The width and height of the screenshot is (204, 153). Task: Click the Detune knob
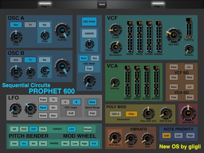pos(89,44)
